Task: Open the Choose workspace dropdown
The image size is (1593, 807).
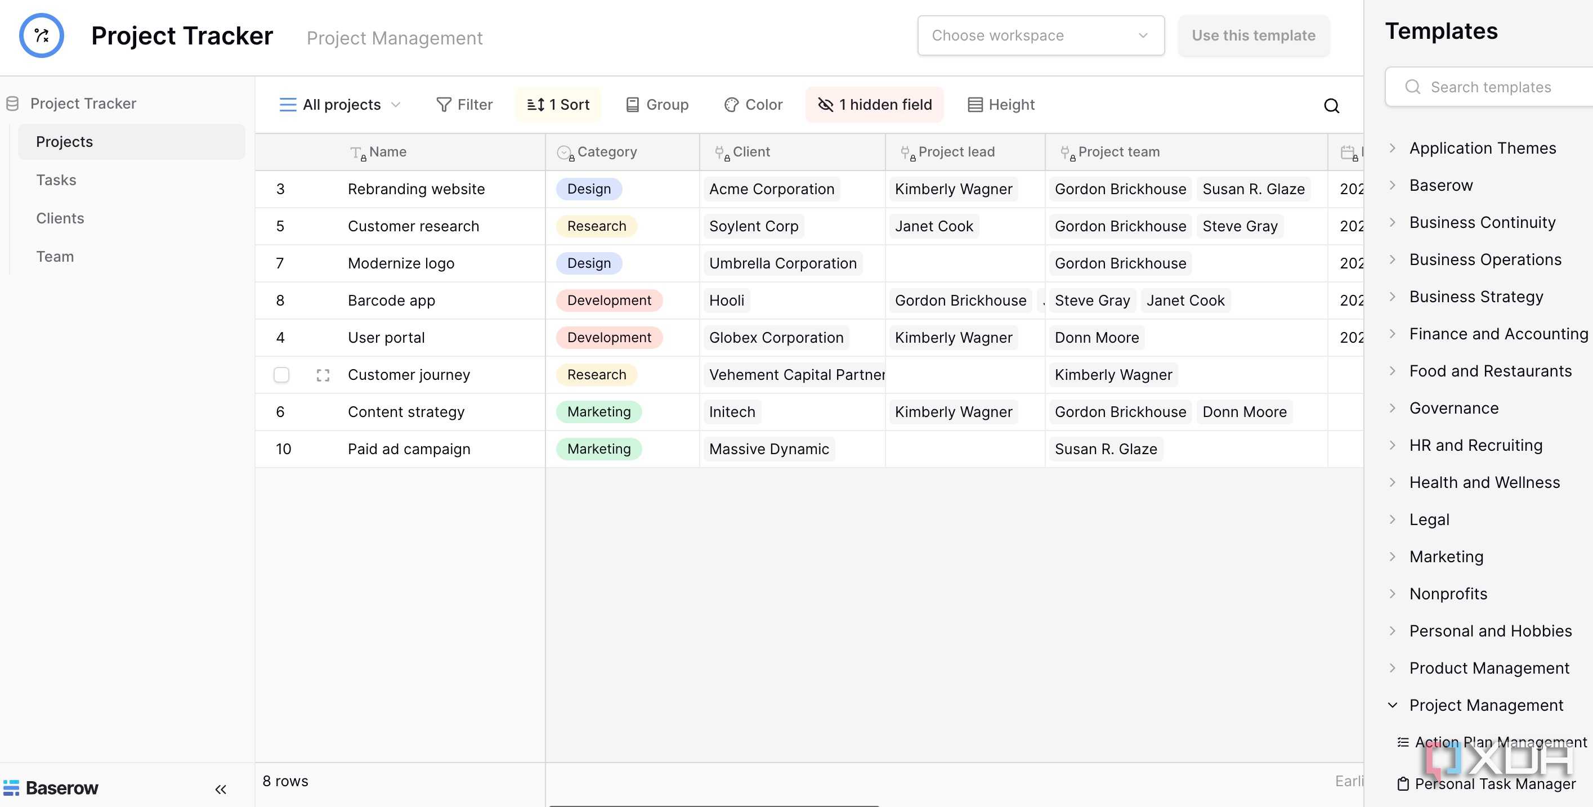Action: pyautogui.click(x=1040, y=36)
